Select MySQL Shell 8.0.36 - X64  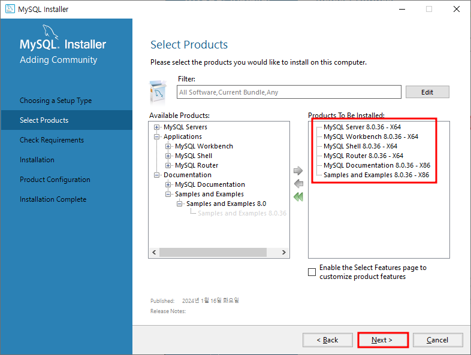[x=360, y=147]
